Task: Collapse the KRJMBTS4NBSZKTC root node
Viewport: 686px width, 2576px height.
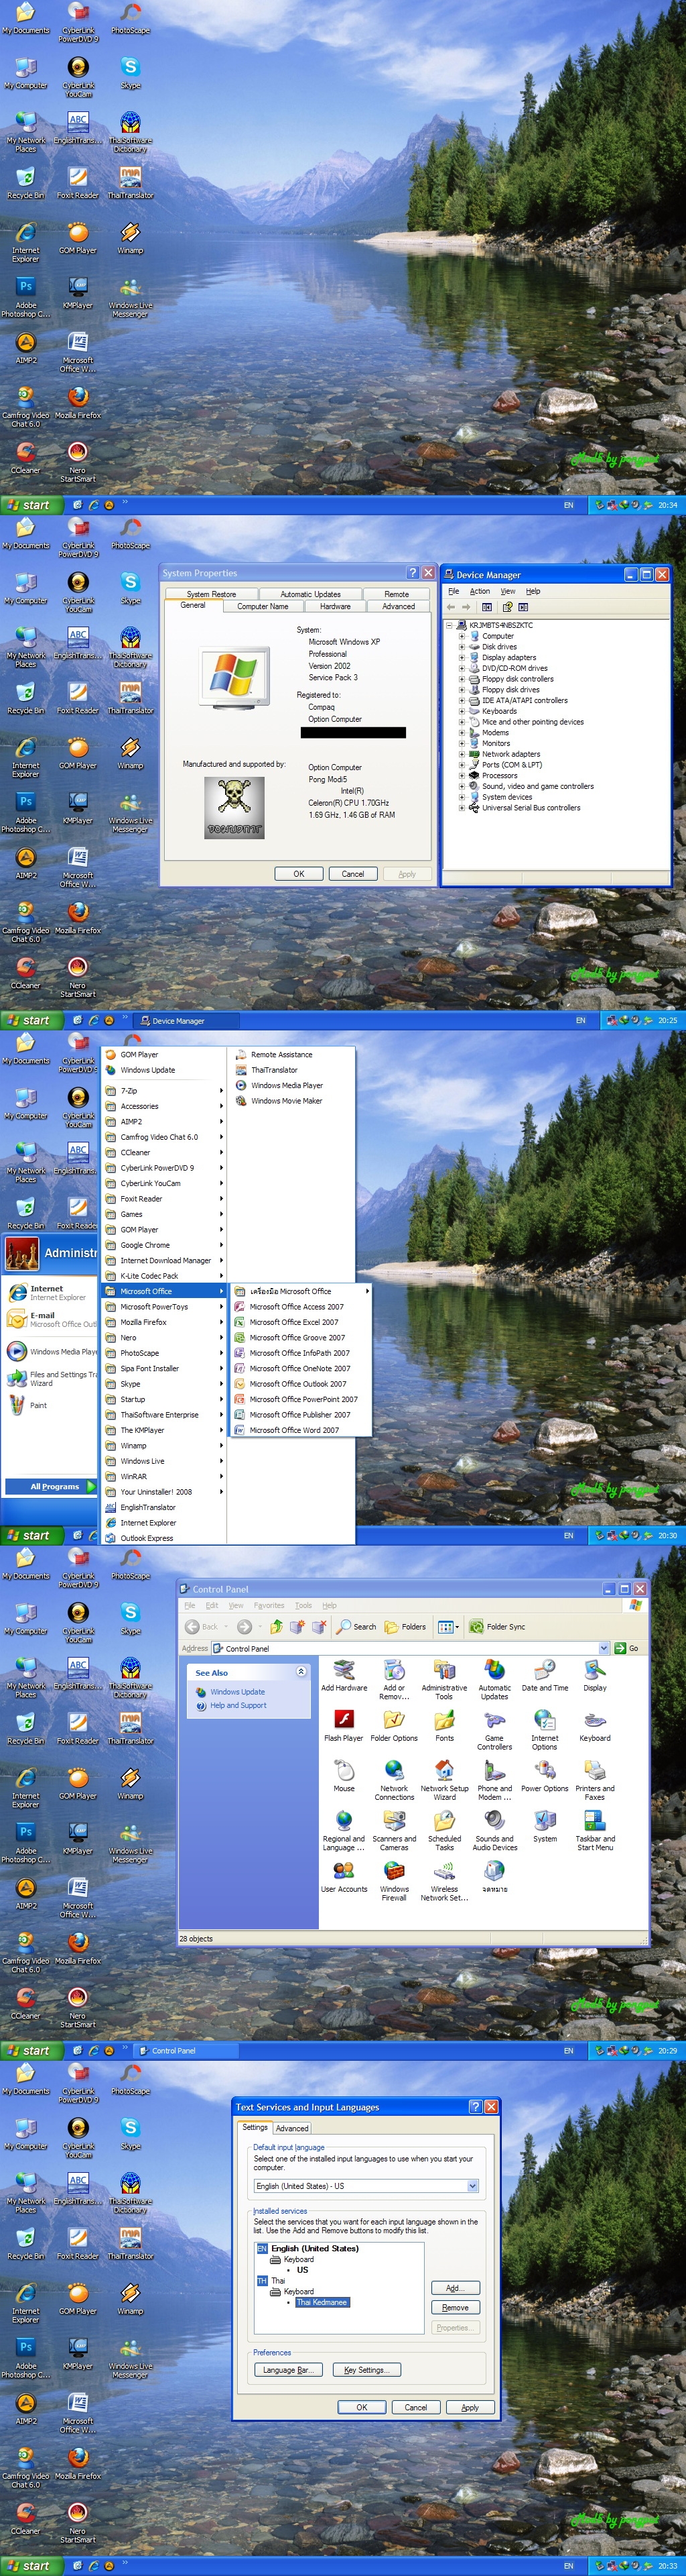Action: [x=450, y=625]
